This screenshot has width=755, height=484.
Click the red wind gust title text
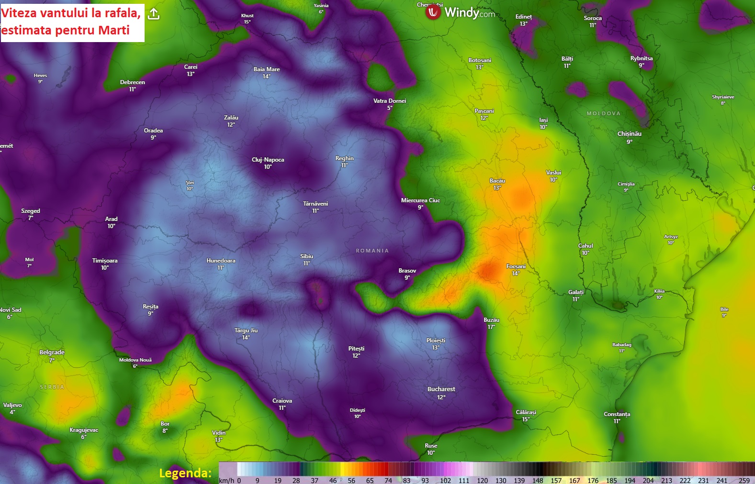71,22
